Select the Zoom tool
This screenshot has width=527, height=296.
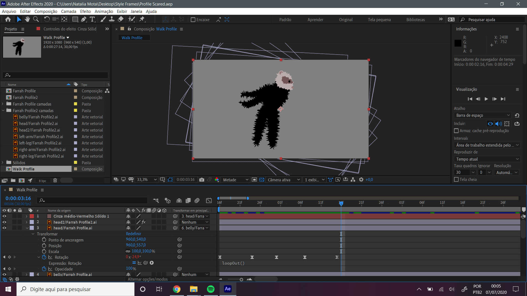click(36, 19)
